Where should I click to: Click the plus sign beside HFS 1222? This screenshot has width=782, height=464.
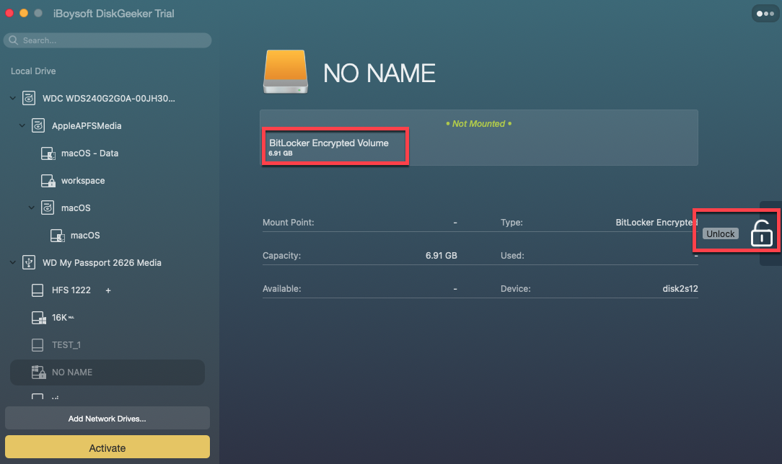(x=108, y=290)
